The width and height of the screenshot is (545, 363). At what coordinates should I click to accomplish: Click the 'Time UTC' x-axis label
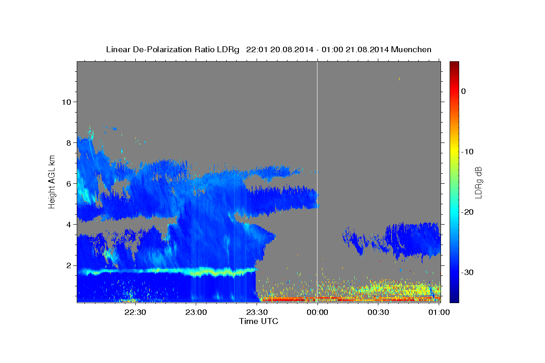point(258,321)
